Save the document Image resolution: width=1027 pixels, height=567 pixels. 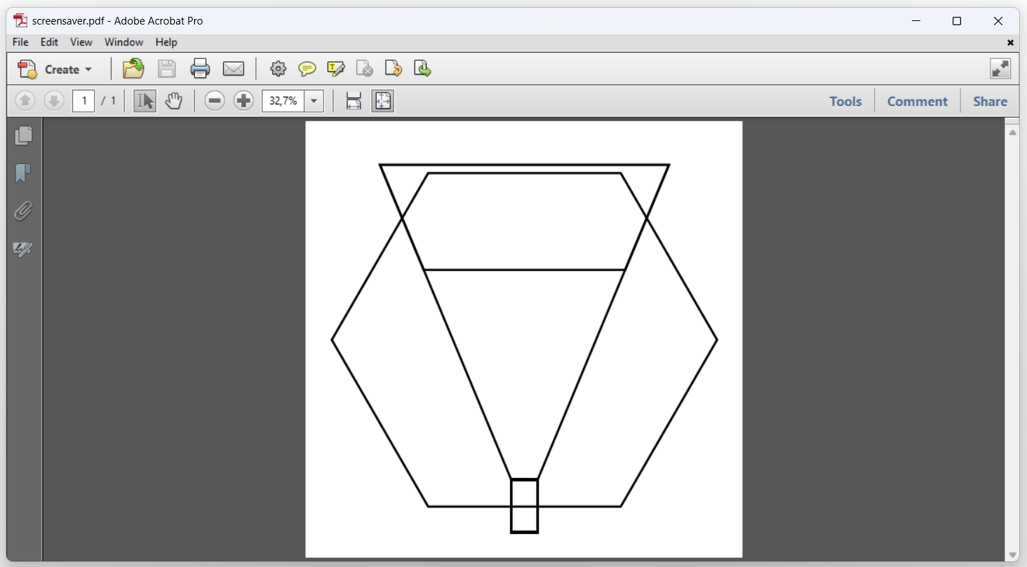(x=166, y=68)
